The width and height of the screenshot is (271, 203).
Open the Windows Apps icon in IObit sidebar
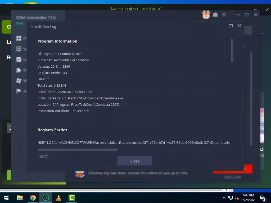pyautogui.click(x=19, y=81)
